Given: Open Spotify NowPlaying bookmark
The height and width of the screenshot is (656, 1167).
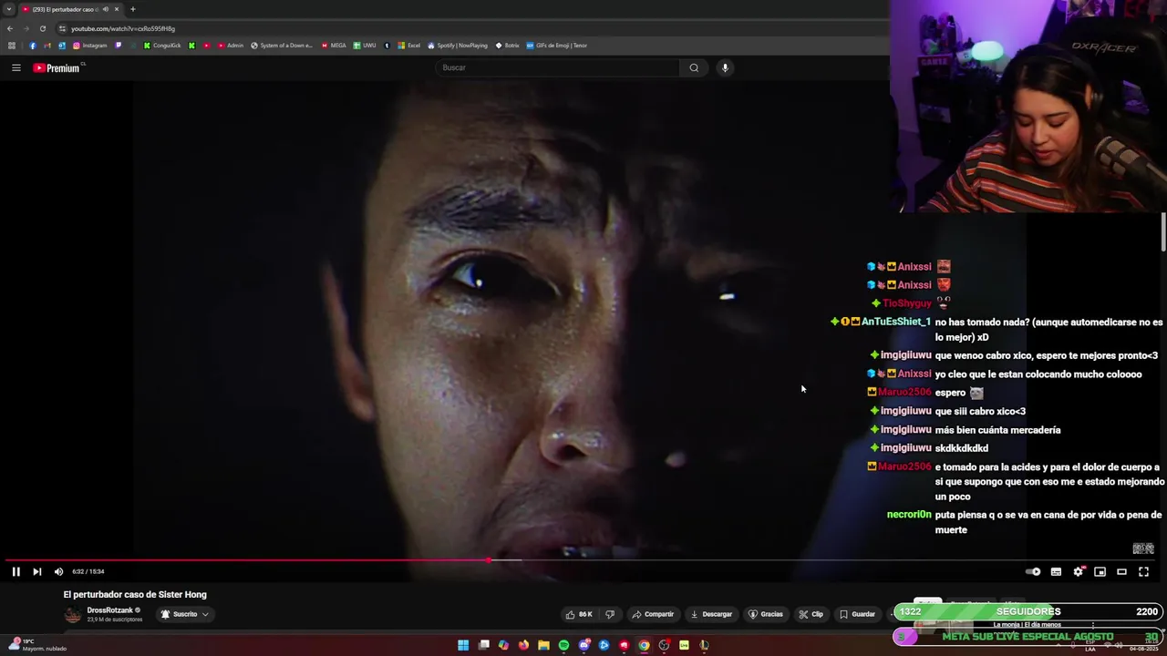Looking at the screenshot, I should click(x=458, y=46).
